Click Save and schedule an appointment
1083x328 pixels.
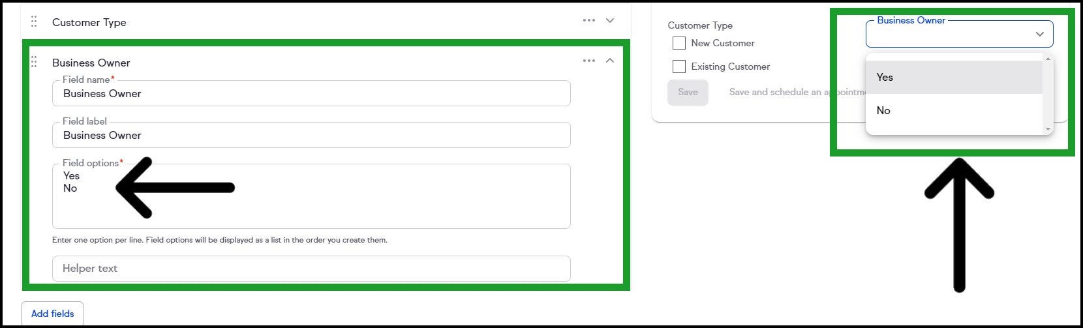click(x=797, y=92)
